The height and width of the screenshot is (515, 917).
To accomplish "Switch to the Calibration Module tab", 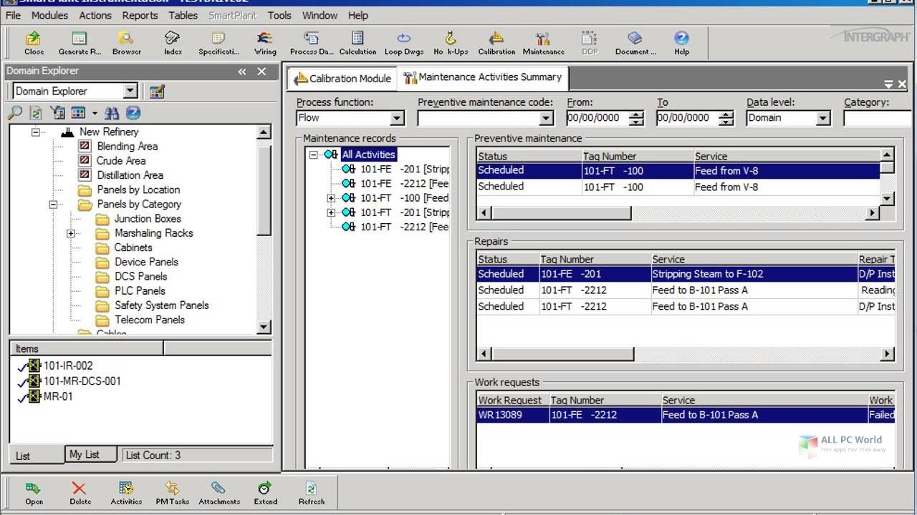I will (x=342, y=78).
